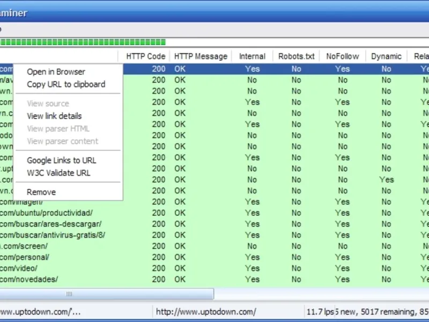Select the com/novedades/ row
Screen dimensions: 429x322
pos(214,280)
